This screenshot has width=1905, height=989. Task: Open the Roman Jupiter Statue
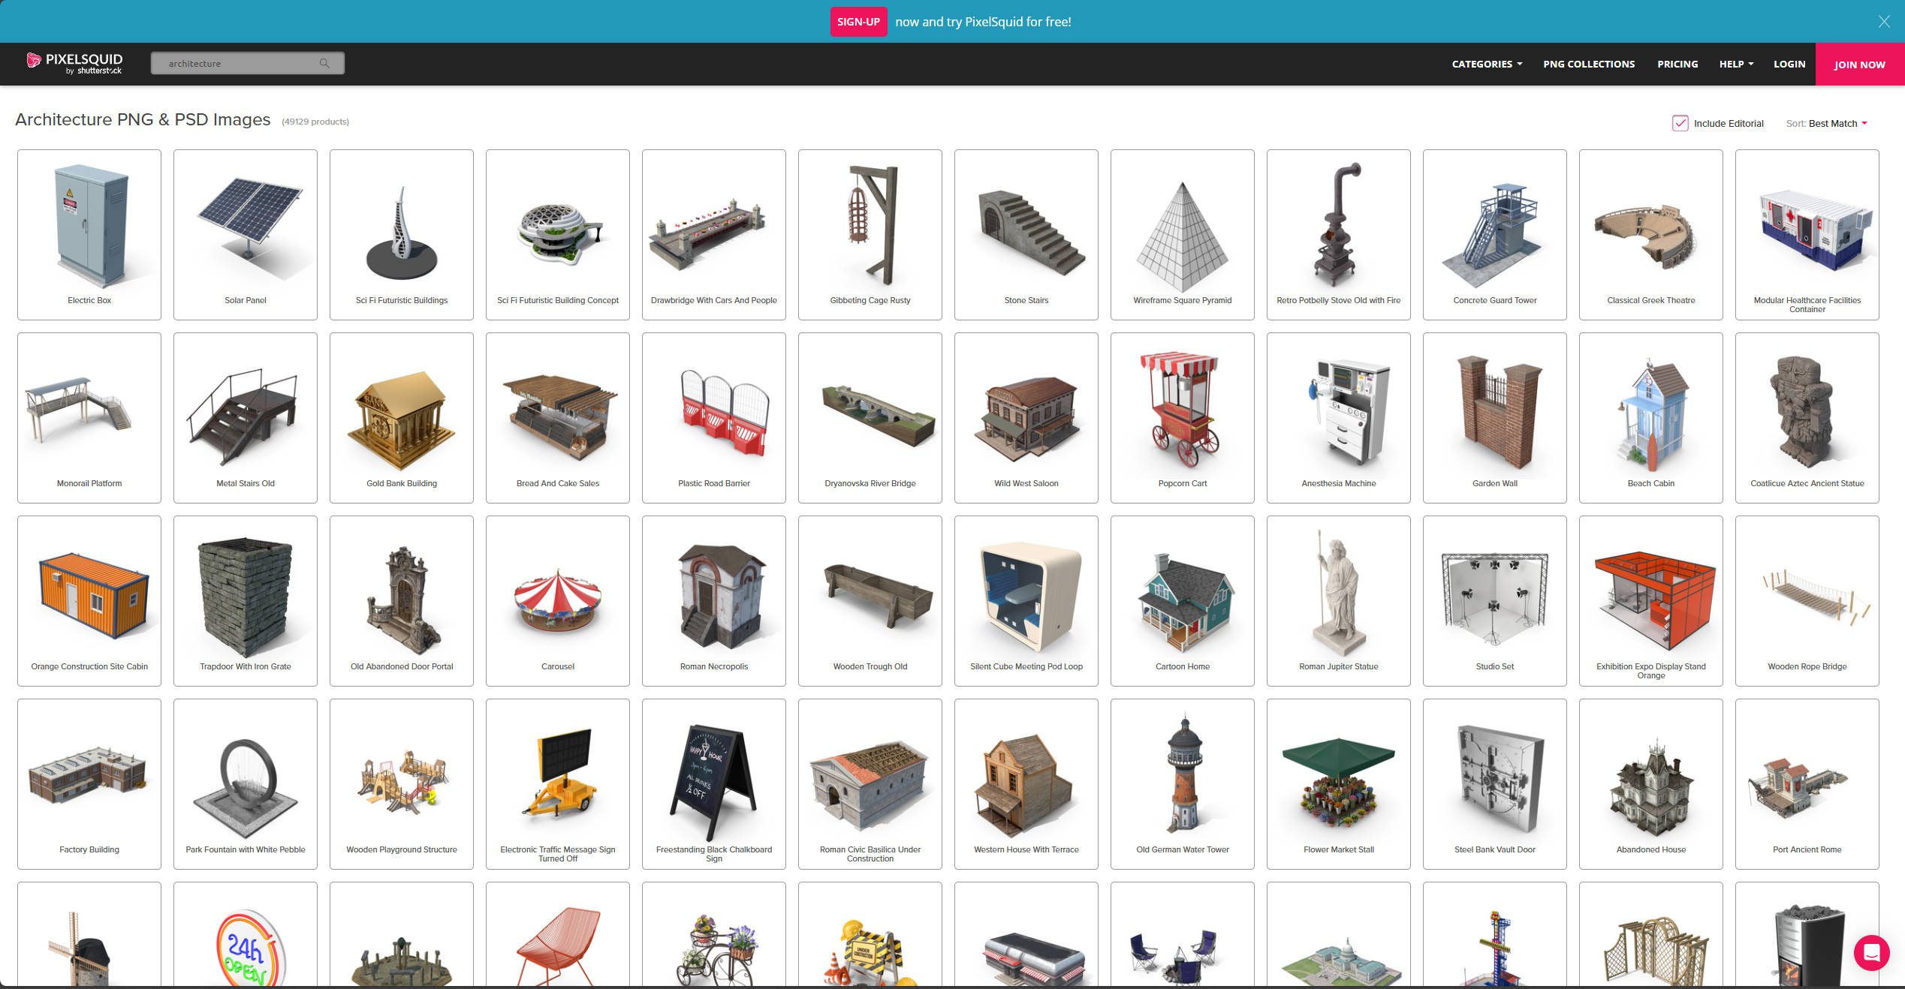click(1339, 600)
